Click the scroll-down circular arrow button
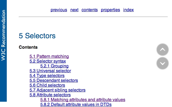This screenshot has height=107, width=172. coord(162,63)
